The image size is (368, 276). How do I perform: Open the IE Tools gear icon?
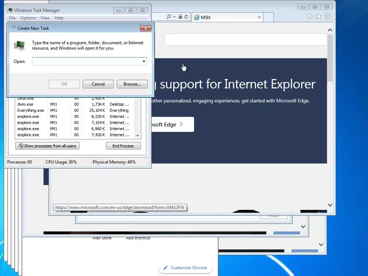coord(327,17)
